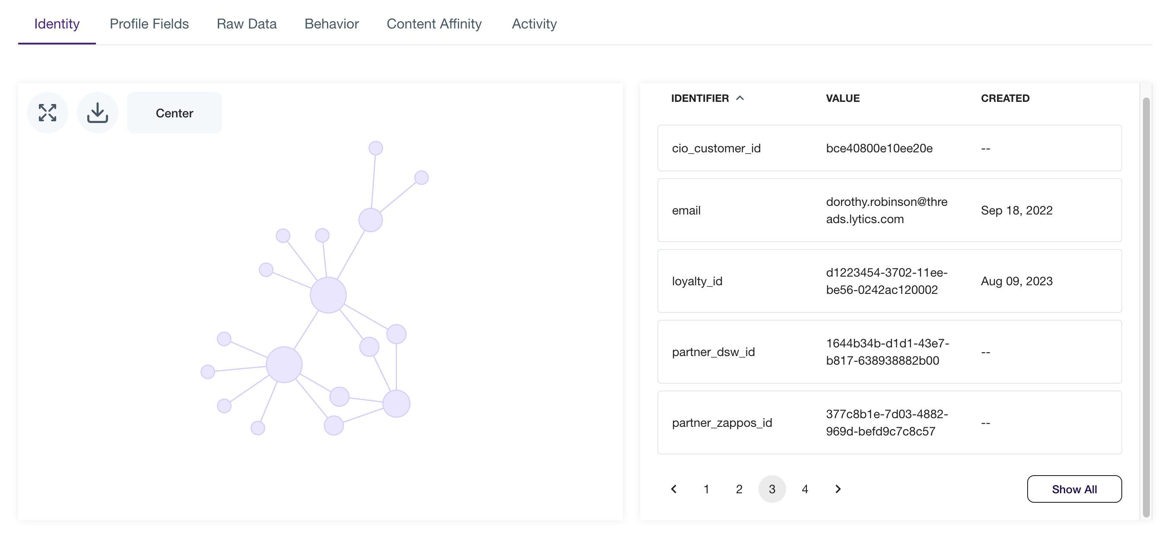Screen dimensions: 1168x536
Task: Click the cio_customer_id row
Action: click(889, 148)
